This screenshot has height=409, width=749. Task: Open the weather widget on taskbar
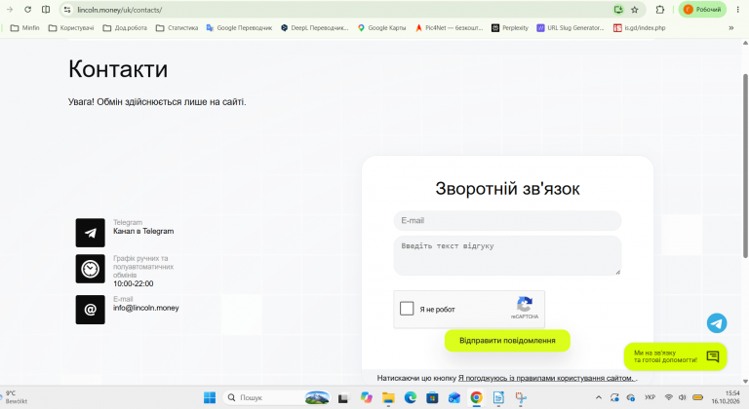click(x=15, y=397)
